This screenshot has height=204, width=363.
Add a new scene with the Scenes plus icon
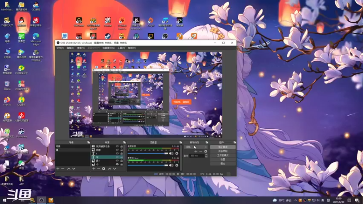(x=58, y=169)
